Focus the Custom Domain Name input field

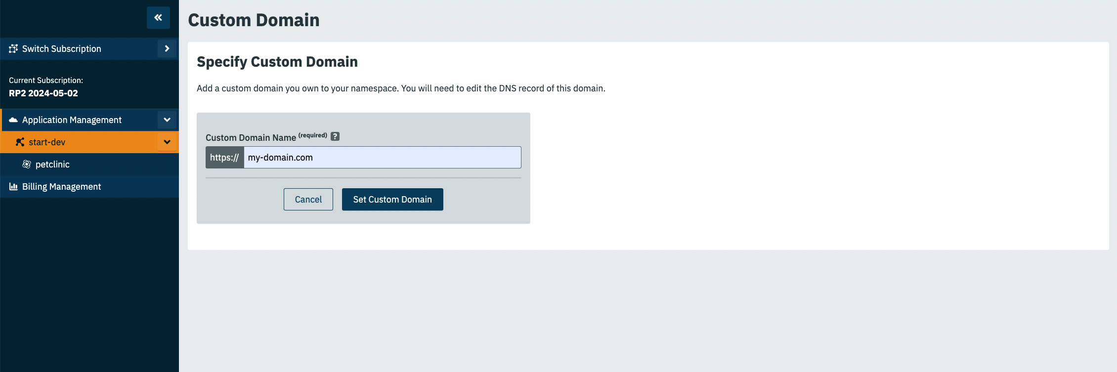coord(383,157)
